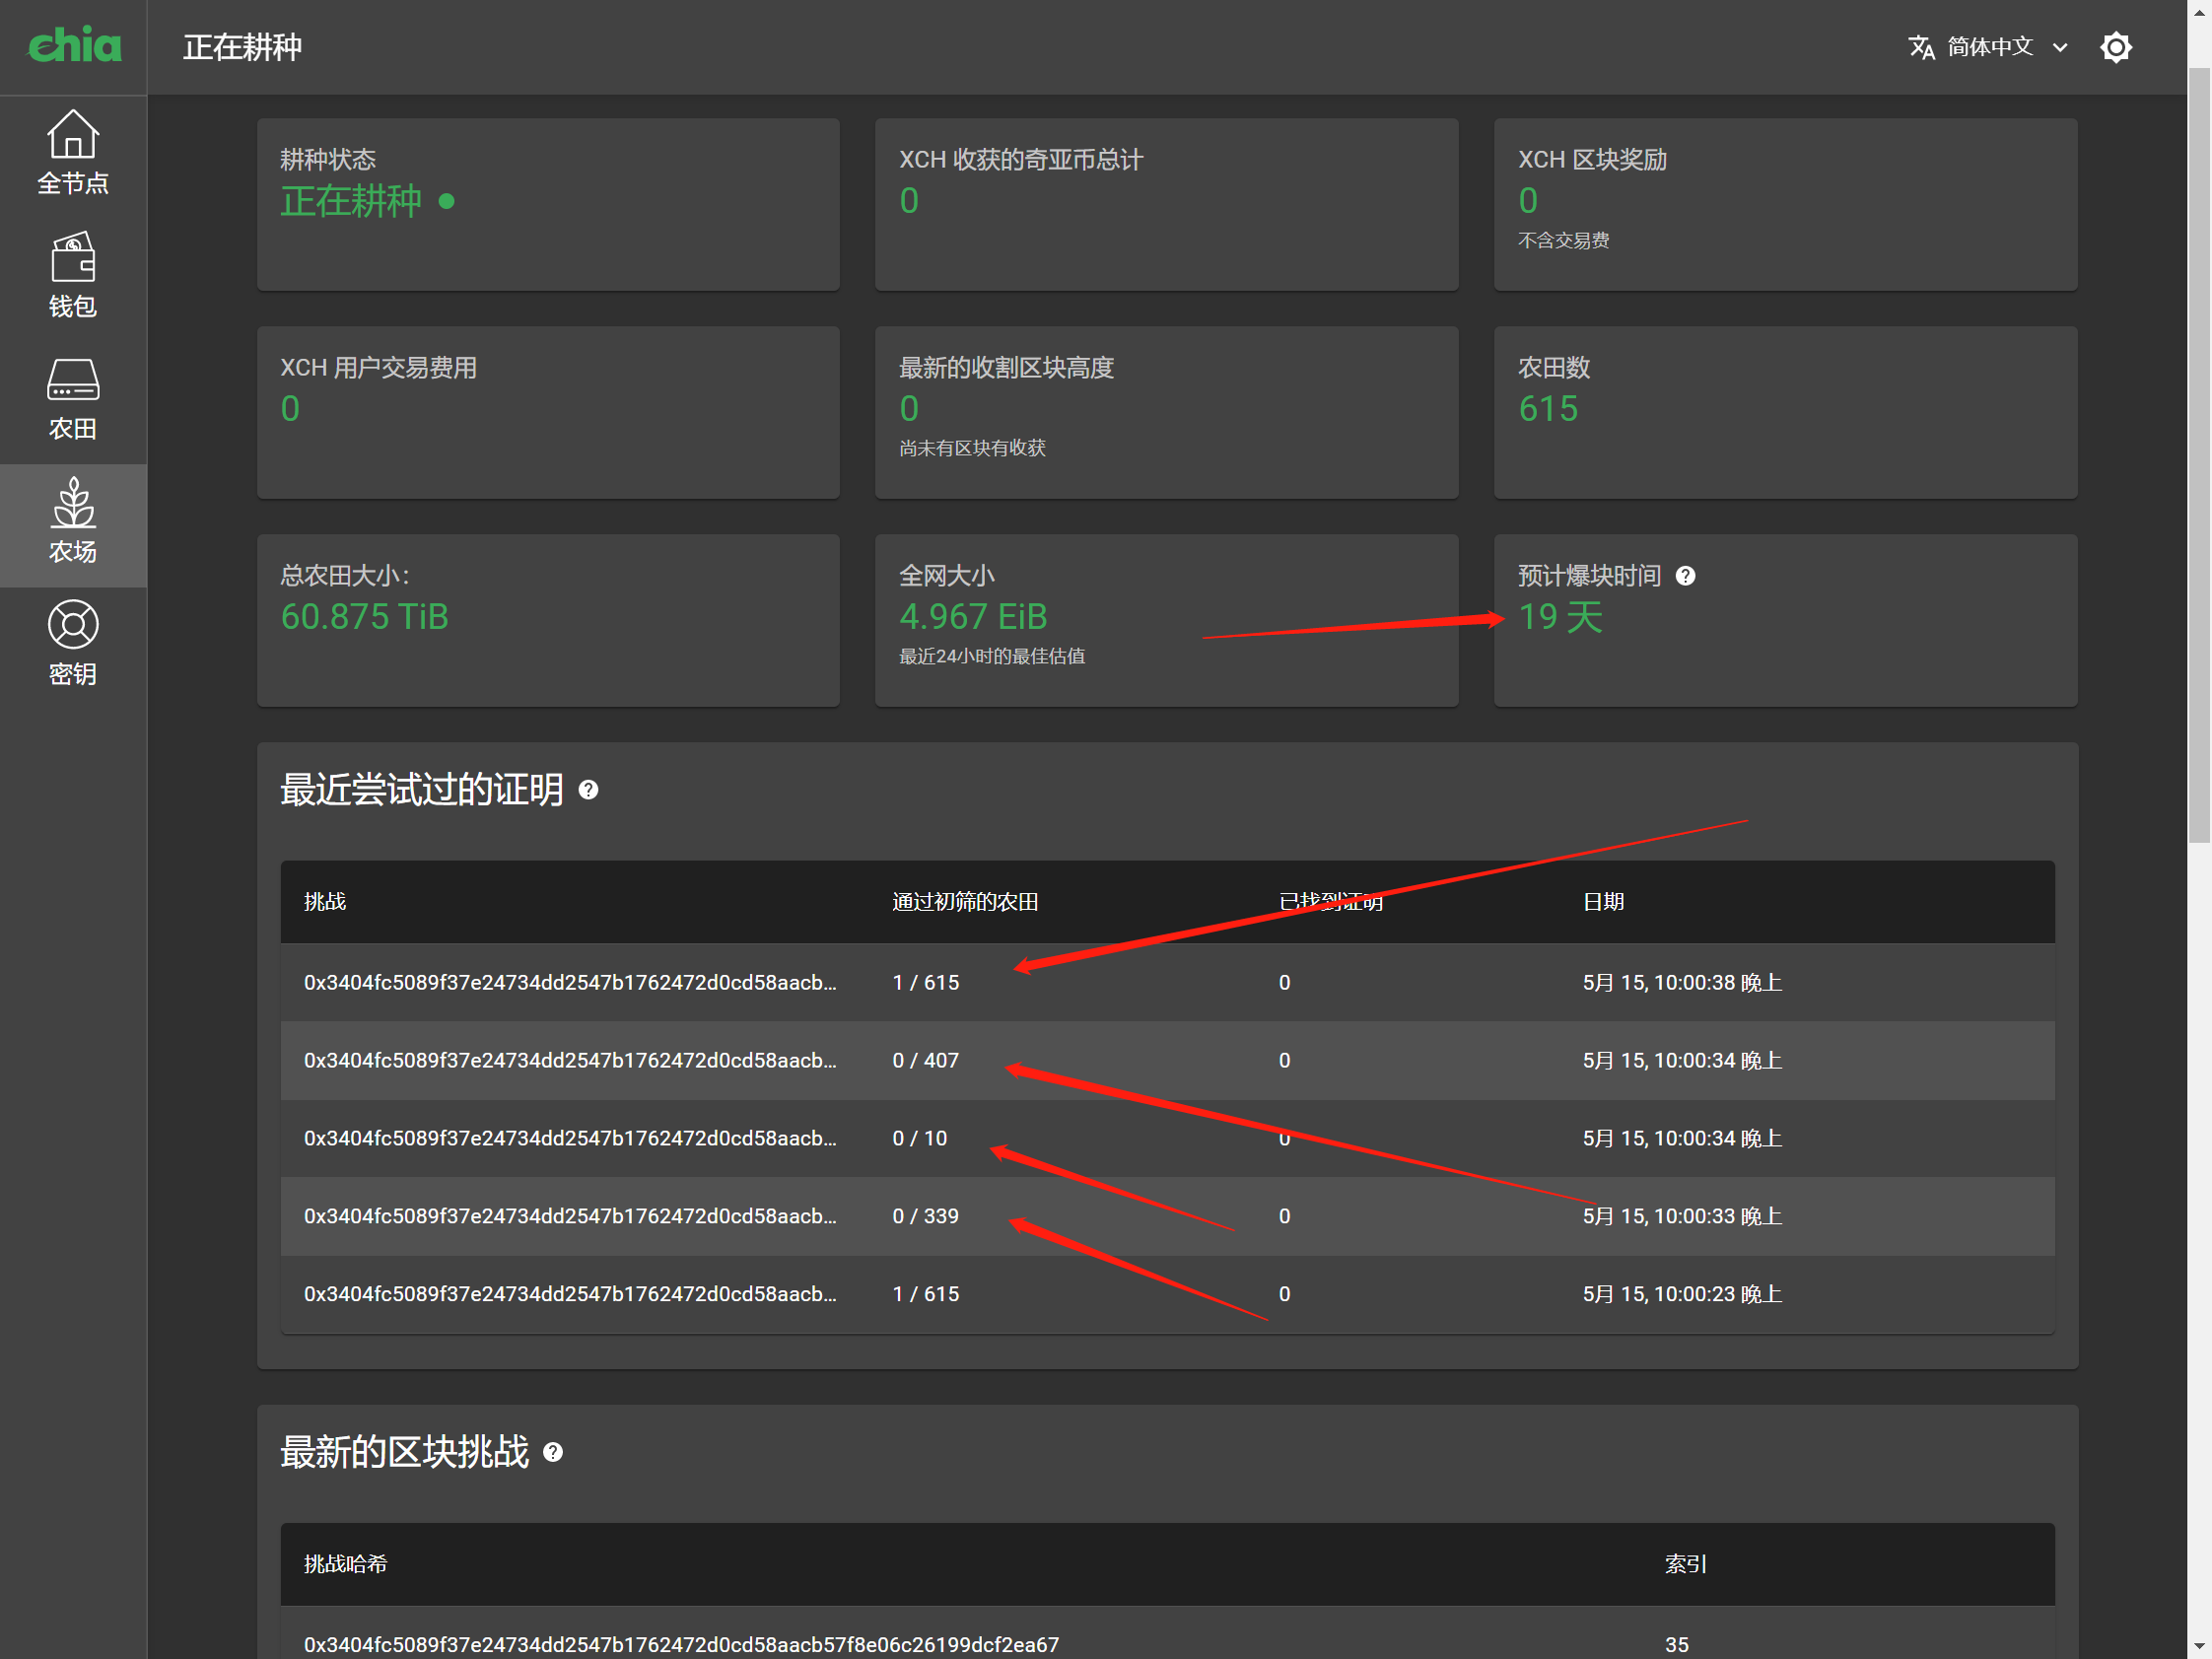Click the full challenge hash ending 2ea67
This screenshot has height=1659, width=2212.
[x=681, y=1645]
